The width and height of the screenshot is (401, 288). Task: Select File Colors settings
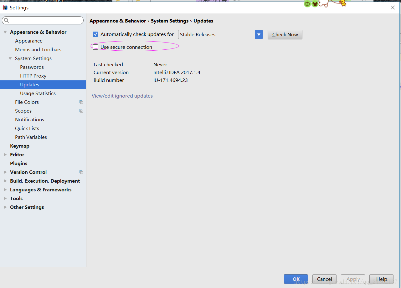27,102
